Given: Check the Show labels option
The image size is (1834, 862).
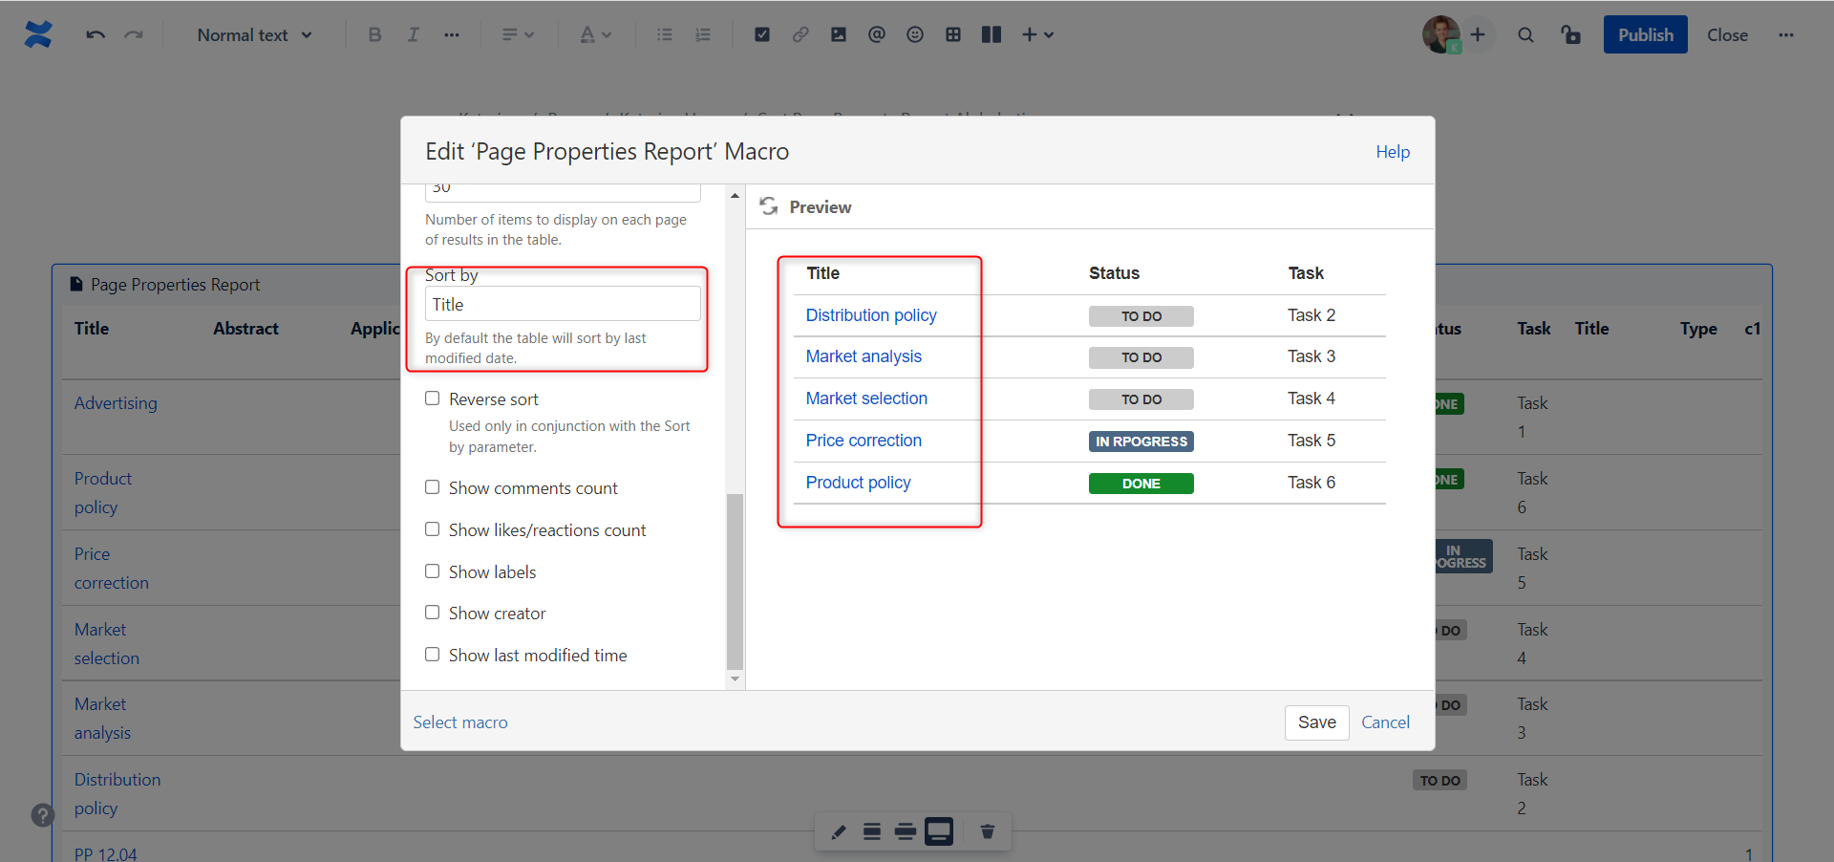Looking at the screenshot, I should (x=432, y=571).
